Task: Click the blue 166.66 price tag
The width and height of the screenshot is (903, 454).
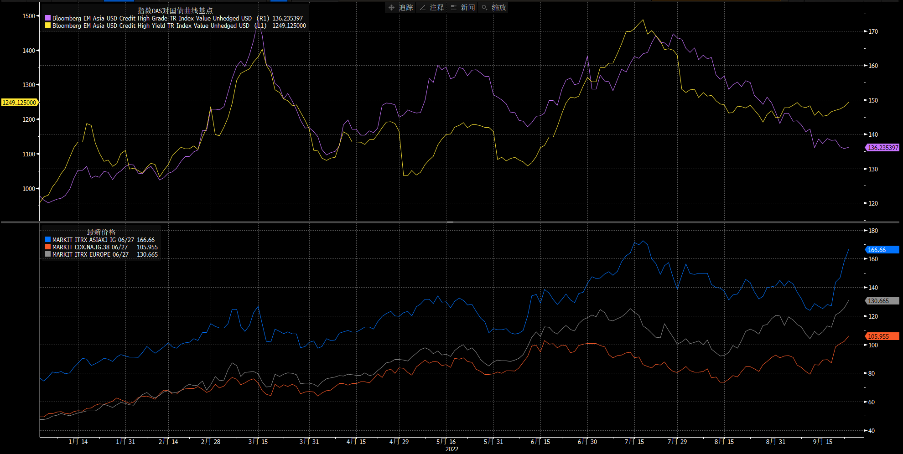Action: (882, 250)
